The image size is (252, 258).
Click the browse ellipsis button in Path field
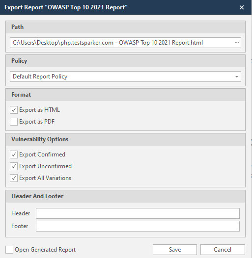pos(237,43)
